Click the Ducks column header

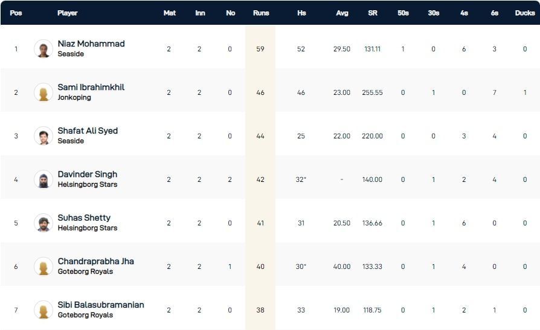click(x=525, y=13)
